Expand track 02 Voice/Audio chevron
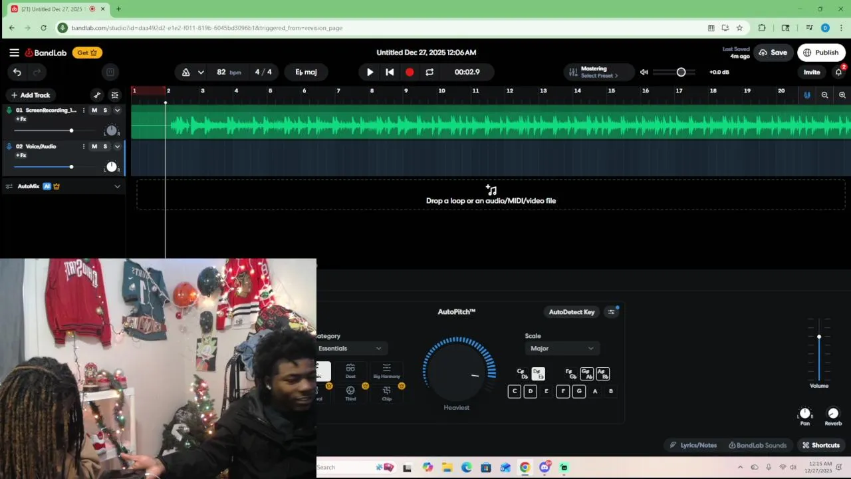Image resolution: width=851 pixels, height=479 pixels. coord(117,146)
